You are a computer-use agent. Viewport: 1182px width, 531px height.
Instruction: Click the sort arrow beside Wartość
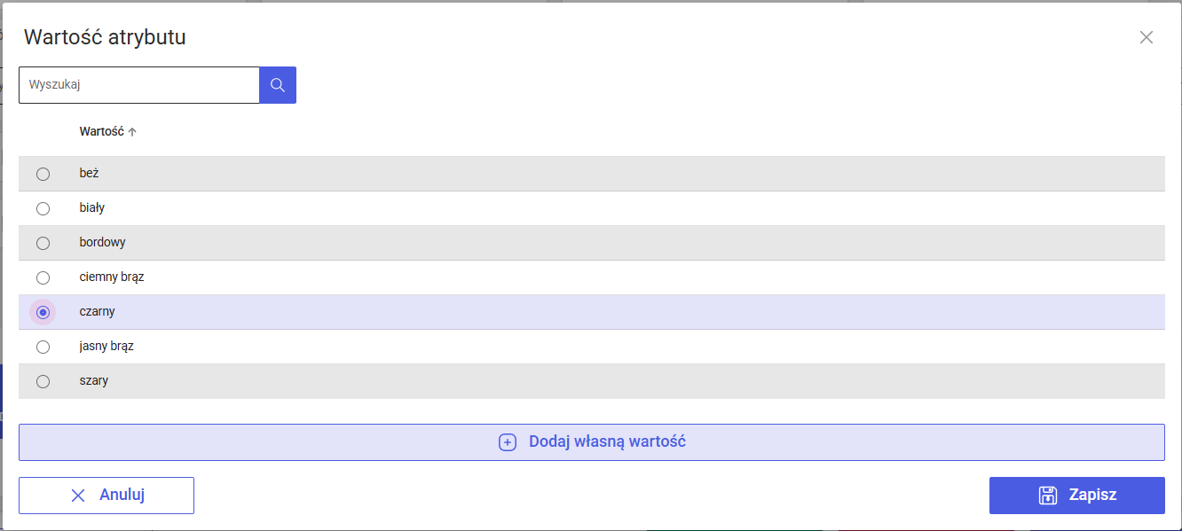tap(133, 132)
